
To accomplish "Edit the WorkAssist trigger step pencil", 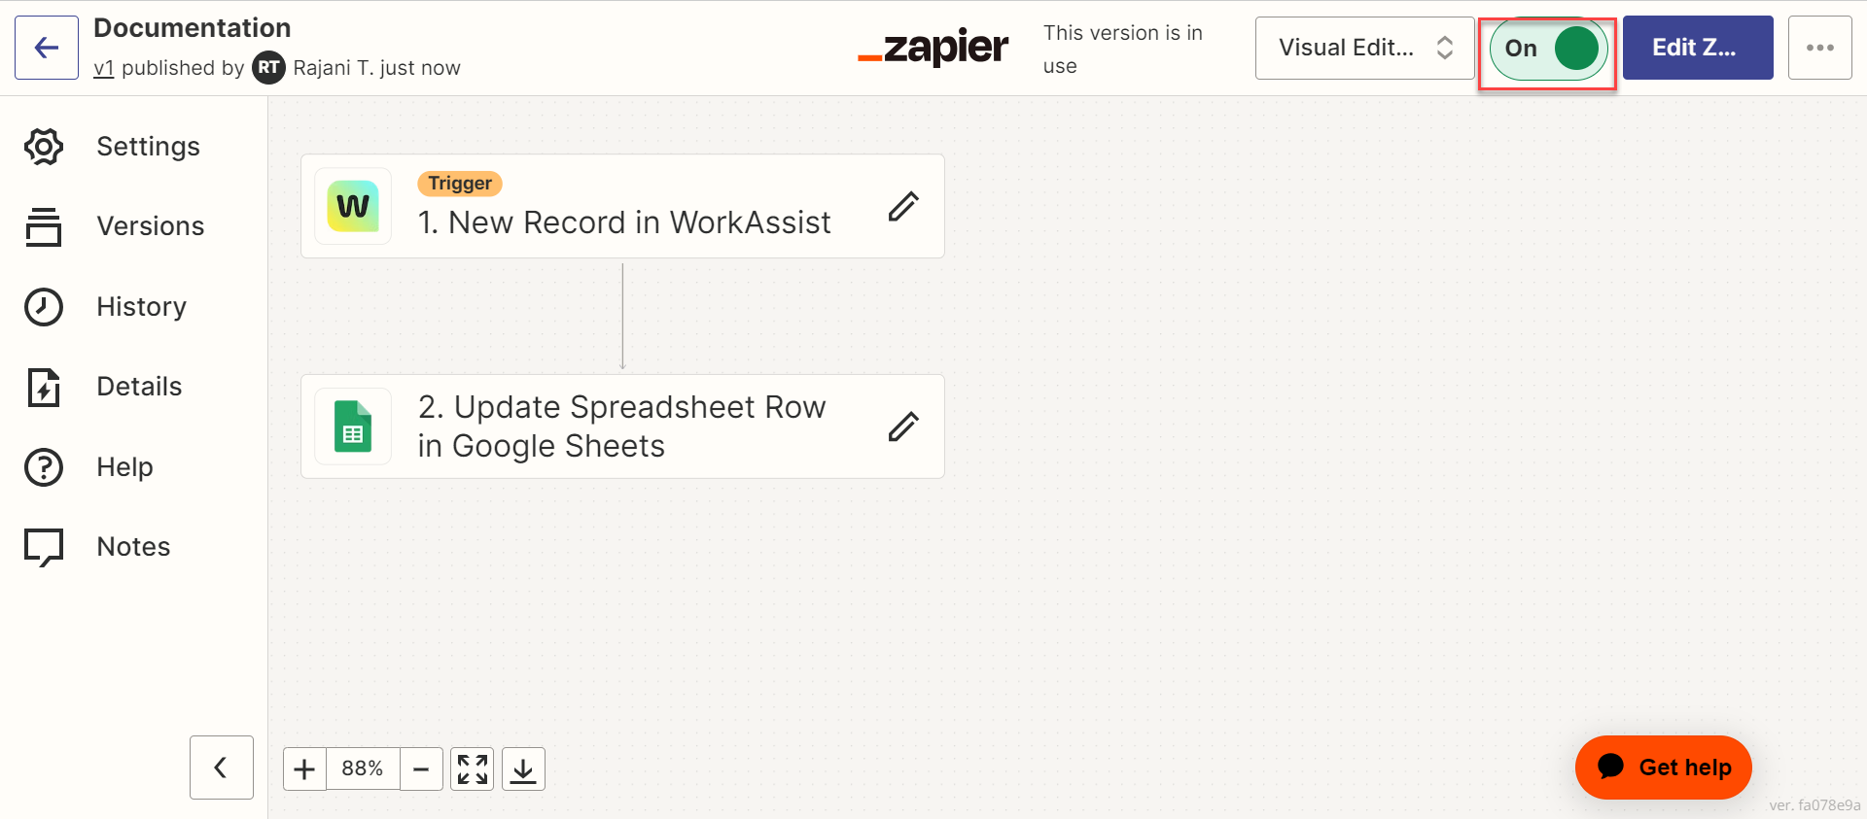I will (x=903, y=206).
